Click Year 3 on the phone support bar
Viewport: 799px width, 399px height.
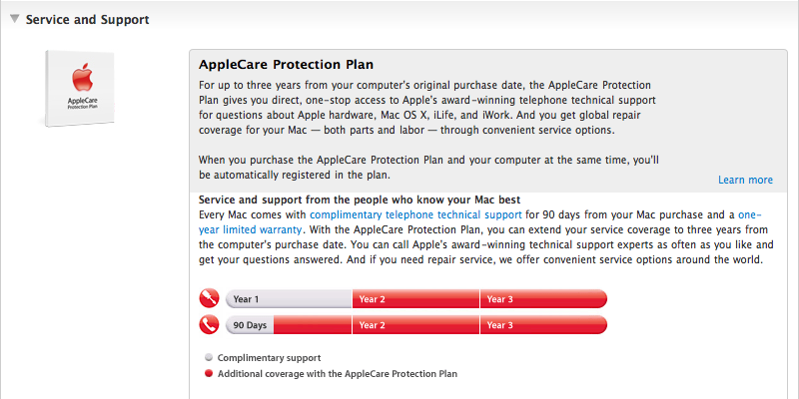click(542, 325)
